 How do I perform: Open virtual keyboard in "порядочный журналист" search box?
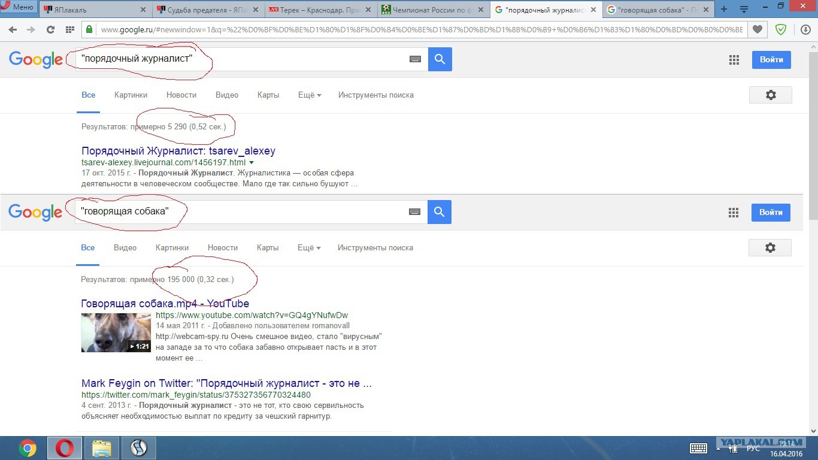pyautogui.click(x=416, y=59)
